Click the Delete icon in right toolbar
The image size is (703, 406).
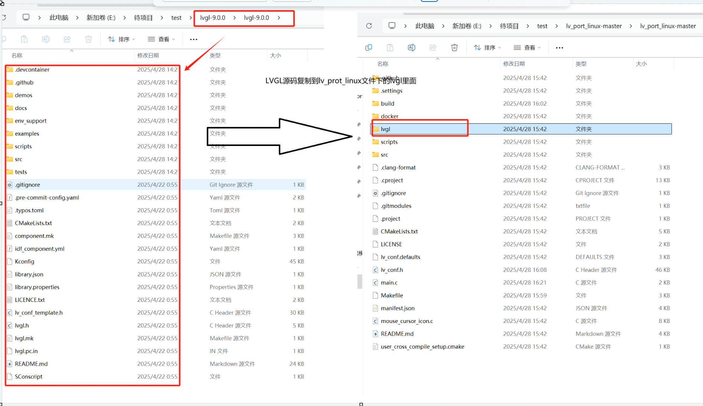click(x=454, y=47)
